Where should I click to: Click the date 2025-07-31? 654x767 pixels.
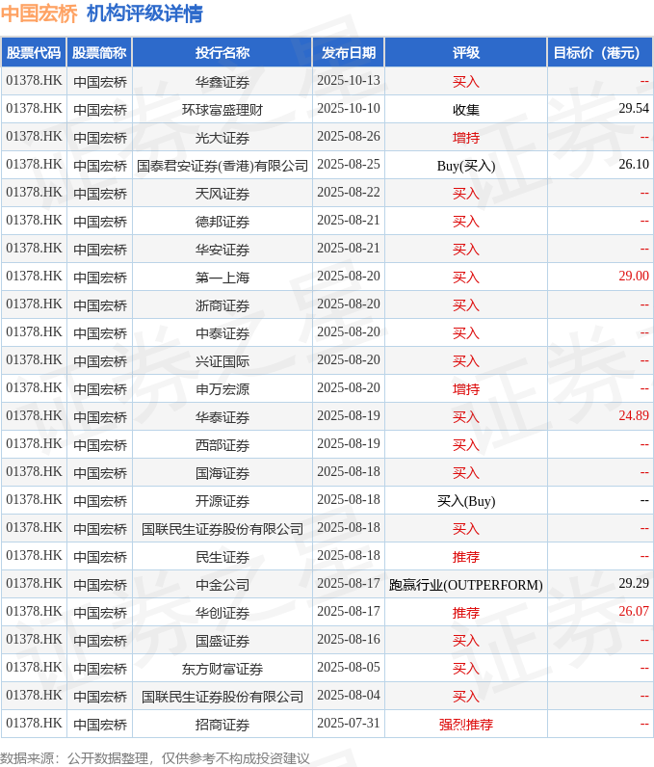coord(349,723)
